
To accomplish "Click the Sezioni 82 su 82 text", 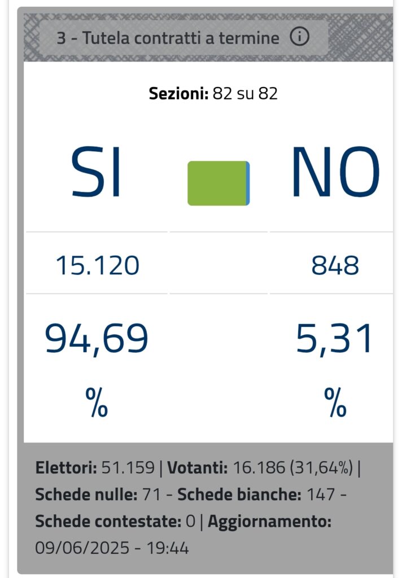I will (x=213, y=94).
